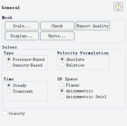Click the Gravity label text
The width and height of the screenshot is (127, 126).
(x=17, y=113)
